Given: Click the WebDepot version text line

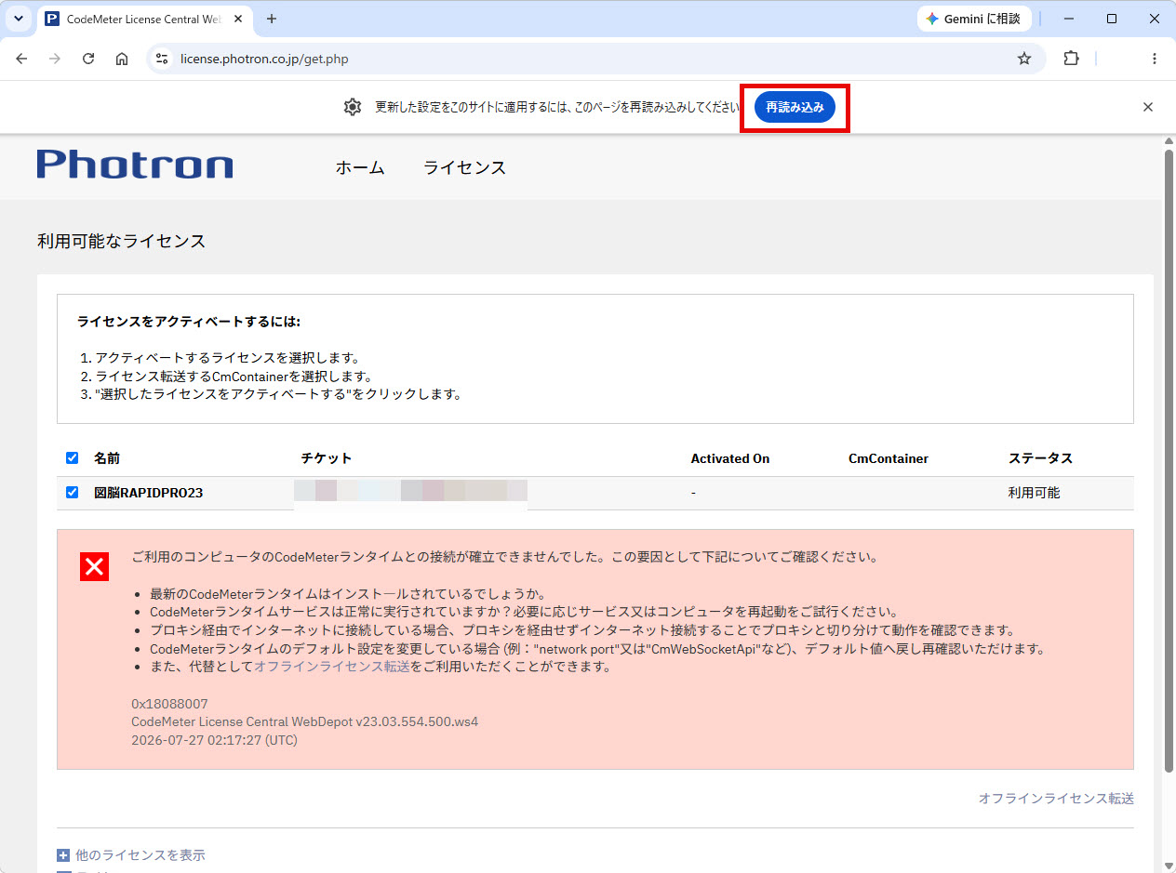Looking at the screenshot, I should 304,722.
